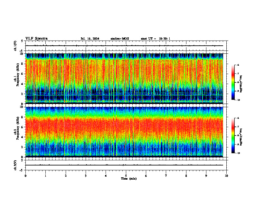Select the "start UT = 10:30: 1" text

[x=156, y=39]
